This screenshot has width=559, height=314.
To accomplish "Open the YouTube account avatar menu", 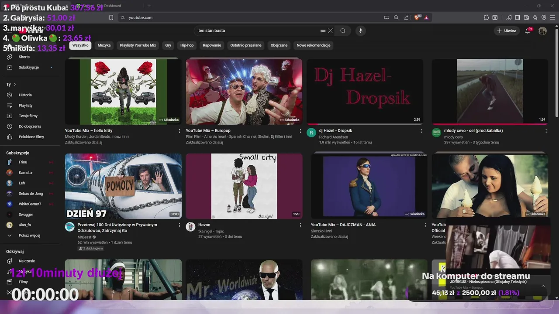I will pos(542,31).
